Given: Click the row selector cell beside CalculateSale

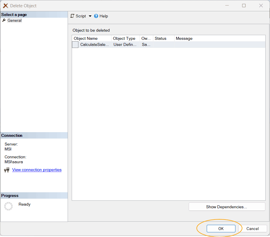Looking at the screenshot, I should point(75,44).
